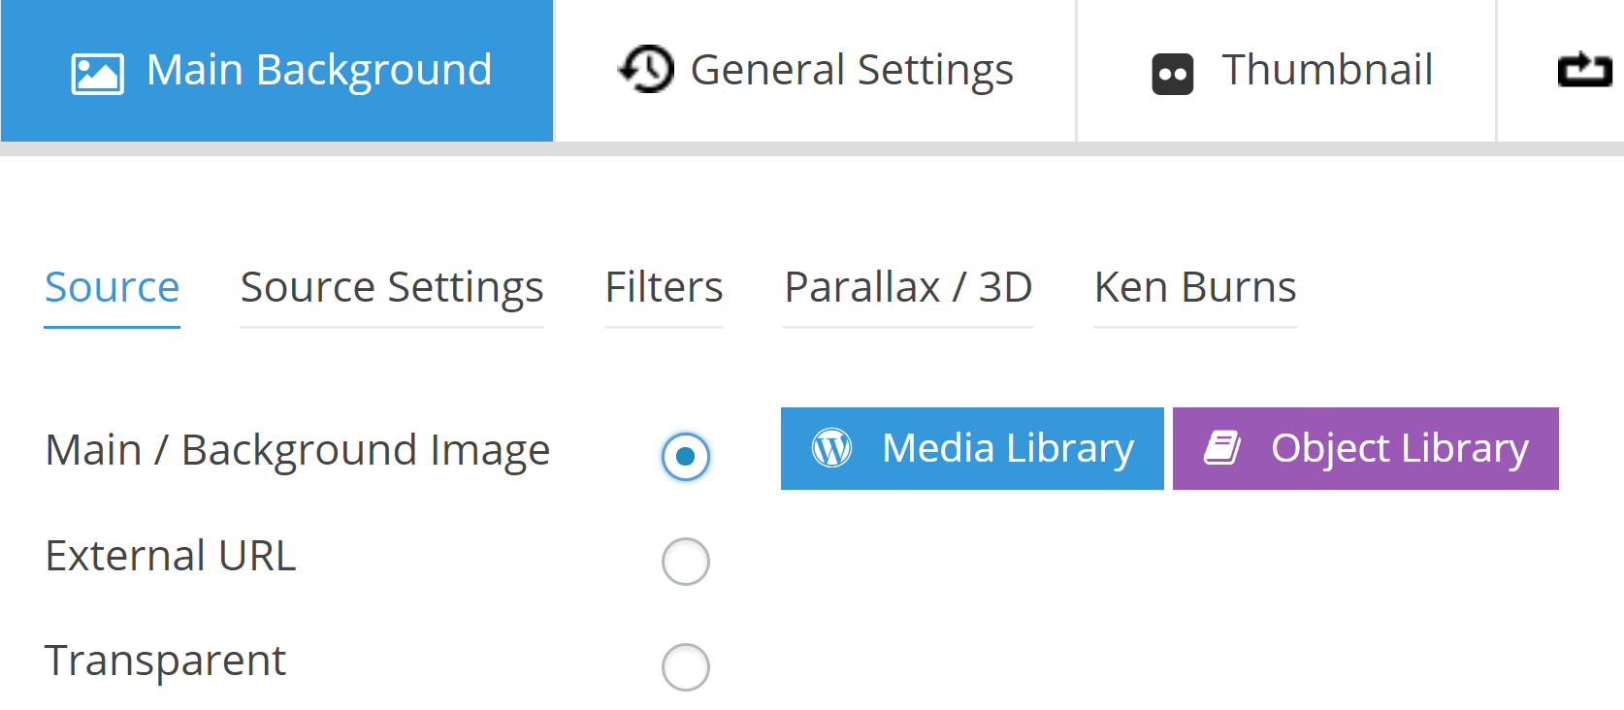The height and width of the screenshot is (710, 1624).
Task: Choose the External URL radio option
Action: pos(686,562)
